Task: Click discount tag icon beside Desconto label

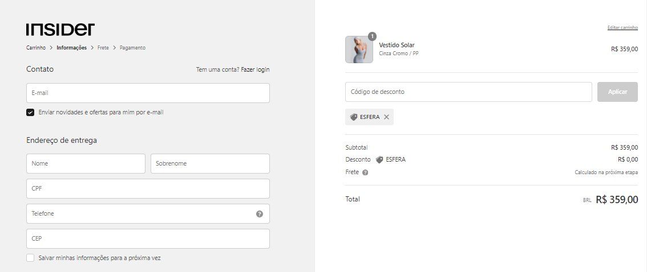Action: tap(379, 160)
